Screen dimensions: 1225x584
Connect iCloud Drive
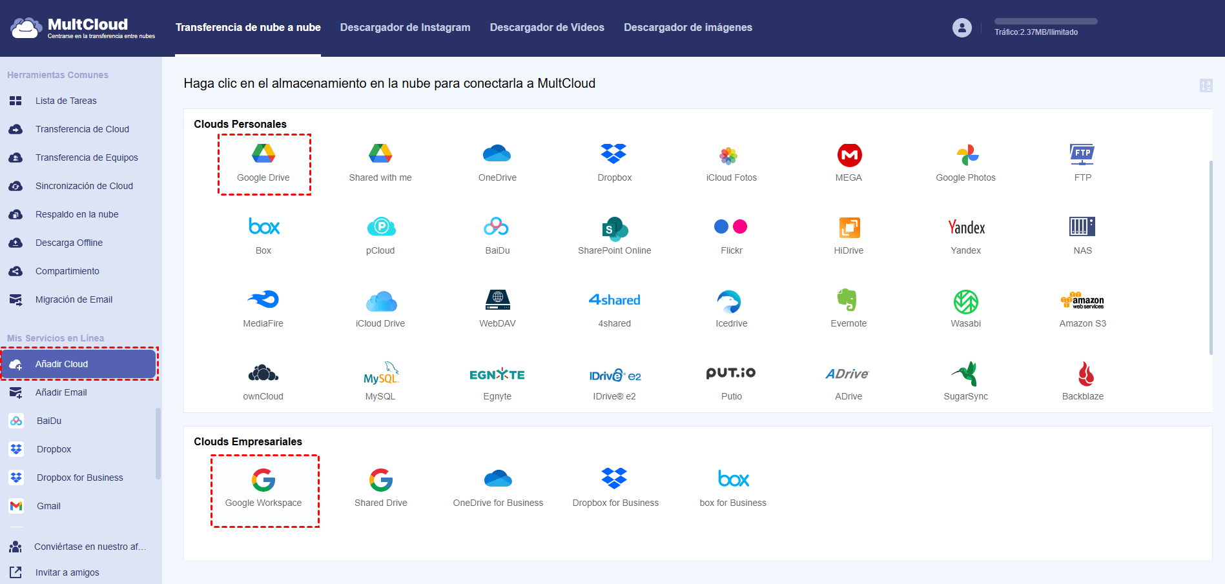click(380, 309)
